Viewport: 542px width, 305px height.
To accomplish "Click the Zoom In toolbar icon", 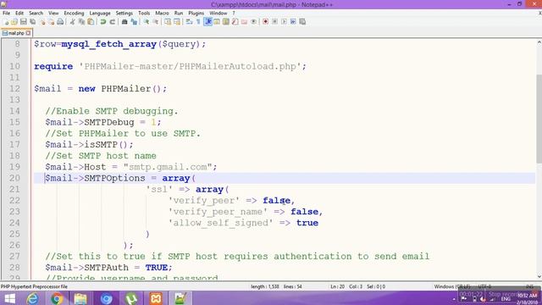I will pos(147,22).
